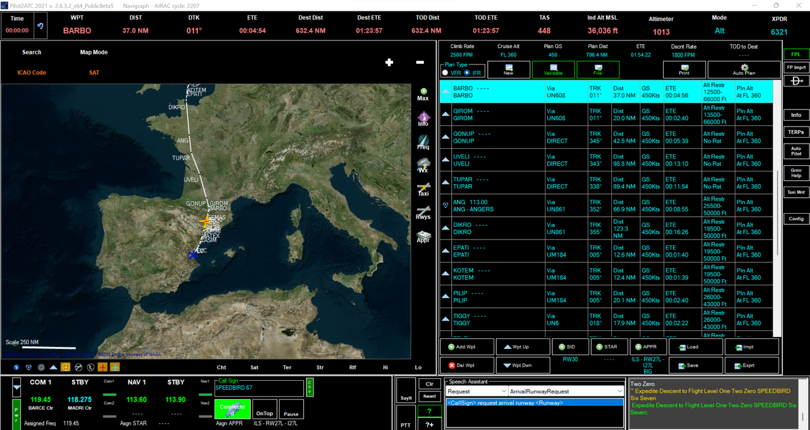
Task: Expand the UVELI waypoint row triangle
Action: point(445,160)
